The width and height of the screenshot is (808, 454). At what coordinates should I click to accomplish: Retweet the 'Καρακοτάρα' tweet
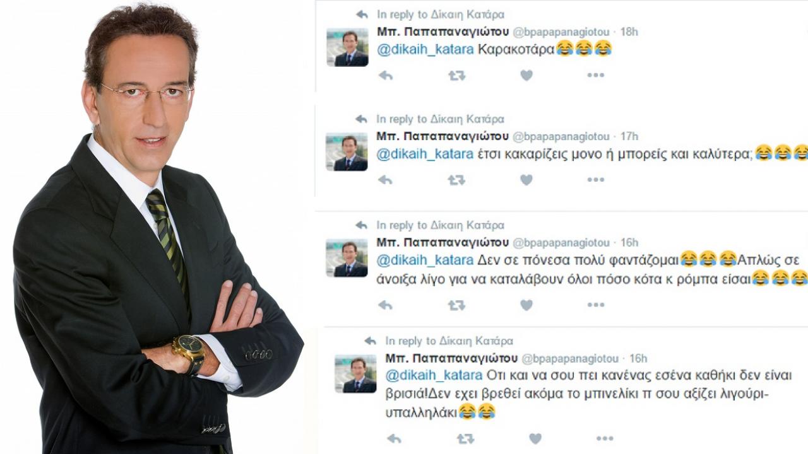(x=456, y=76)
